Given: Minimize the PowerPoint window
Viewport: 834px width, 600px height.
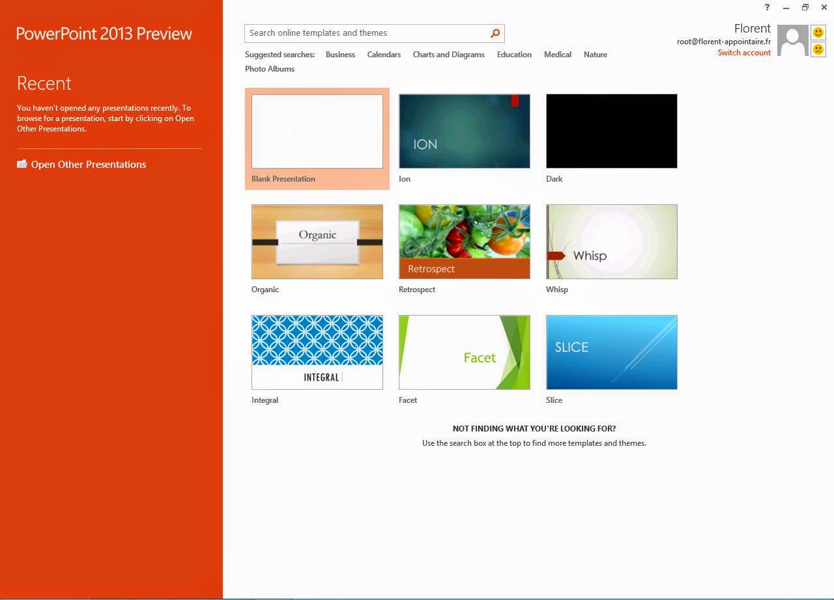Looking at the screenshot, I should coord(786,7).
